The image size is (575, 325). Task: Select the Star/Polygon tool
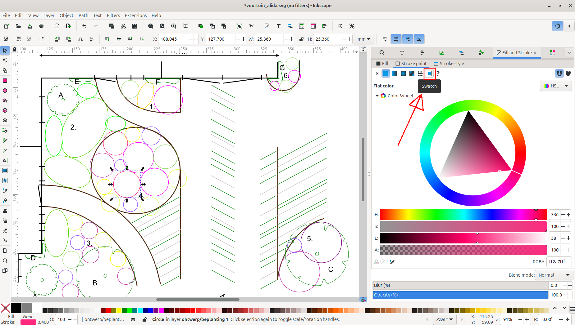coord(5,100)
